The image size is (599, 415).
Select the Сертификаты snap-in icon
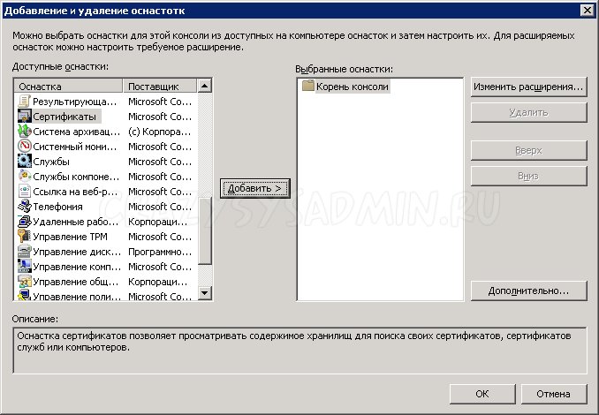point(25,117)
